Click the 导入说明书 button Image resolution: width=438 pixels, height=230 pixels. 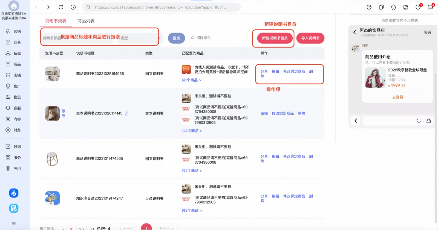[310, 38]
